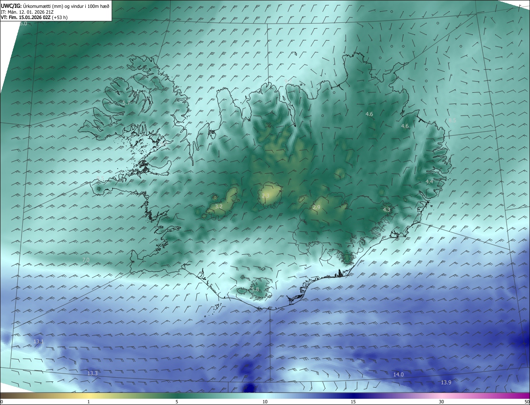Click the 13.3 value on the map
This screenshot has height=405, width=530.
pos(92,373)
